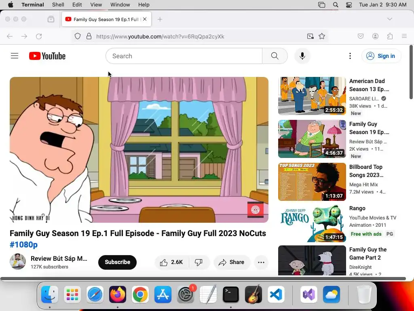Open Family Guy the Game Part 2 title
414x311 pixels.
[368, 253]
